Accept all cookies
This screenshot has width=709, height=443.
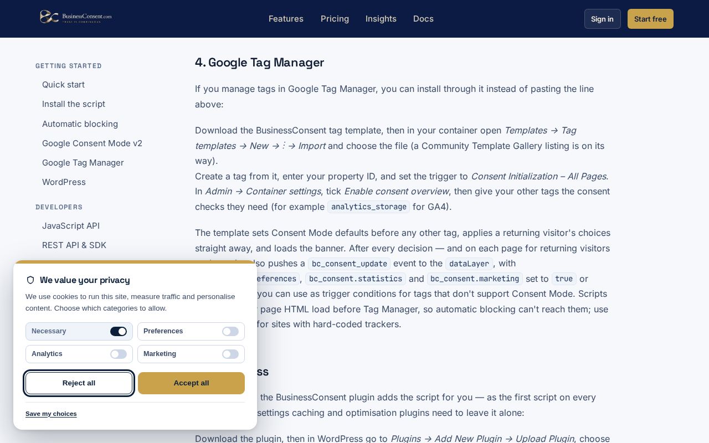(x=191, y=383)
